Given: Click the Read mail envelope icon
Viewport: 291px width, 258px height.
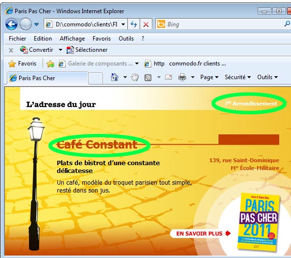Looking at the screenshot, I should pos(169,77).
